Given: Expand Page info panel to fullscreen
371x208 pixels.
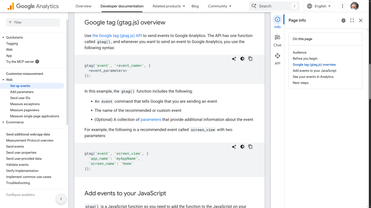Looking at the screenshot, I should coord(352,21).
